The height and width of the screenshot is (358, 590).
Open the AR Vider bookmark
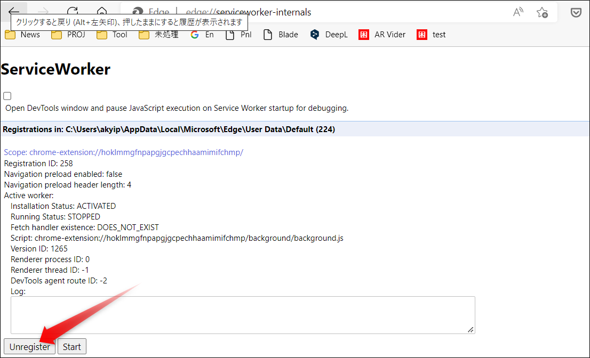pyautogui.click(x=382, y=34)
